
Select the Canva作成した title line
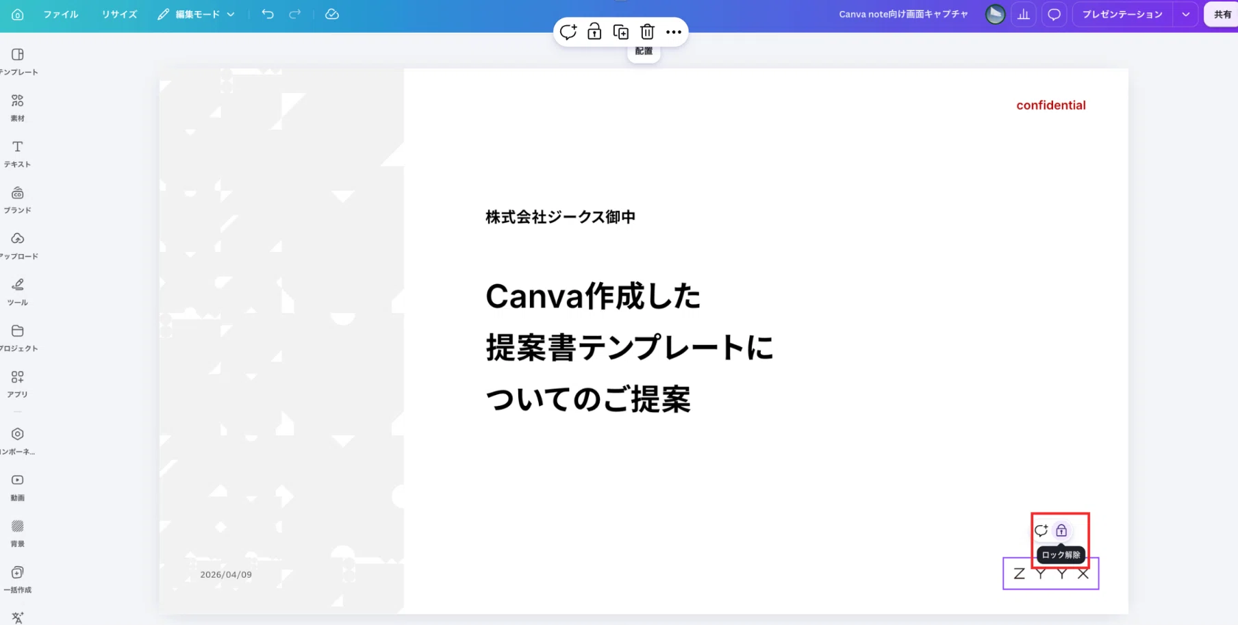(593, 296)
